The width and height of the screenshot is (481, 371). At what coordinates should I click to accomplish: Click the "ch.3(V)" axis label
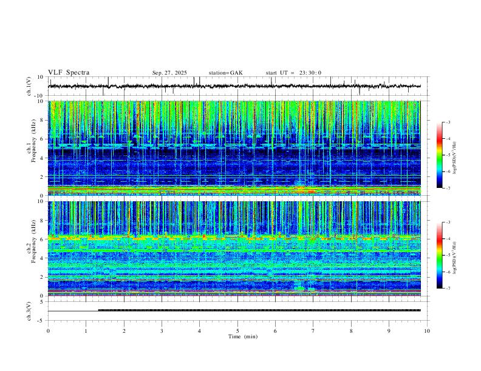coord(29,311)
